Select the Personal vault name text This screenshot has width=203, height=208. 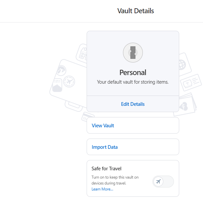click(x=133, y=72)
